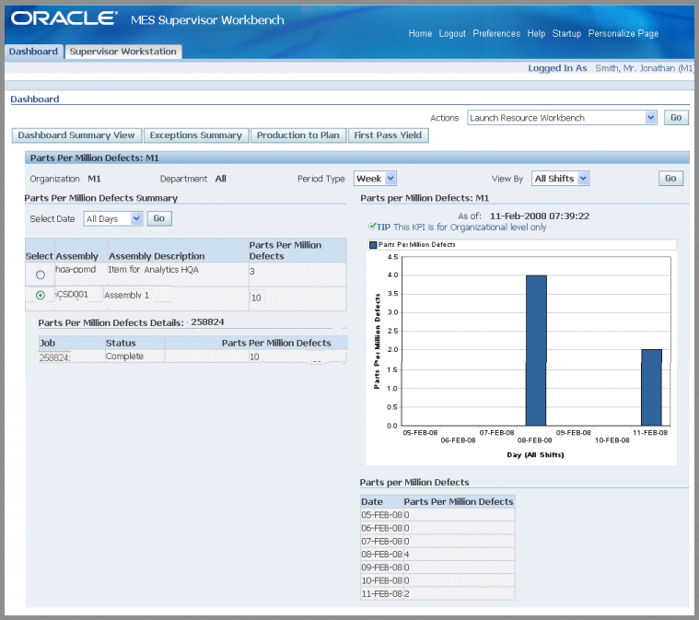Open the Help link
The image size is (699, 620).
click(x=536, y=33)
